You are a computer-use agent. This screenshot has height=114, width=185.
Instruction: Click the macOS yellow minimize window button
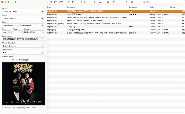point(5,2)
